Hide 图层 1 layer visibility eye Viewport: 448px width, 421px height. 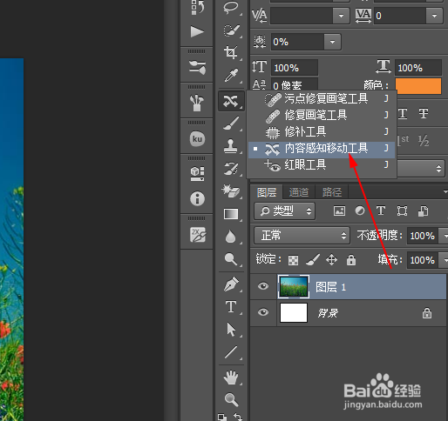[263, 286]
